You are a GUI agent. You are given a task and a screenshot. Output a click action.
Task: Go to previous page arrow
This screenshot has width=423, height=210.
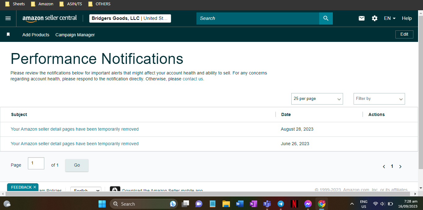click(x=384, y=167)
